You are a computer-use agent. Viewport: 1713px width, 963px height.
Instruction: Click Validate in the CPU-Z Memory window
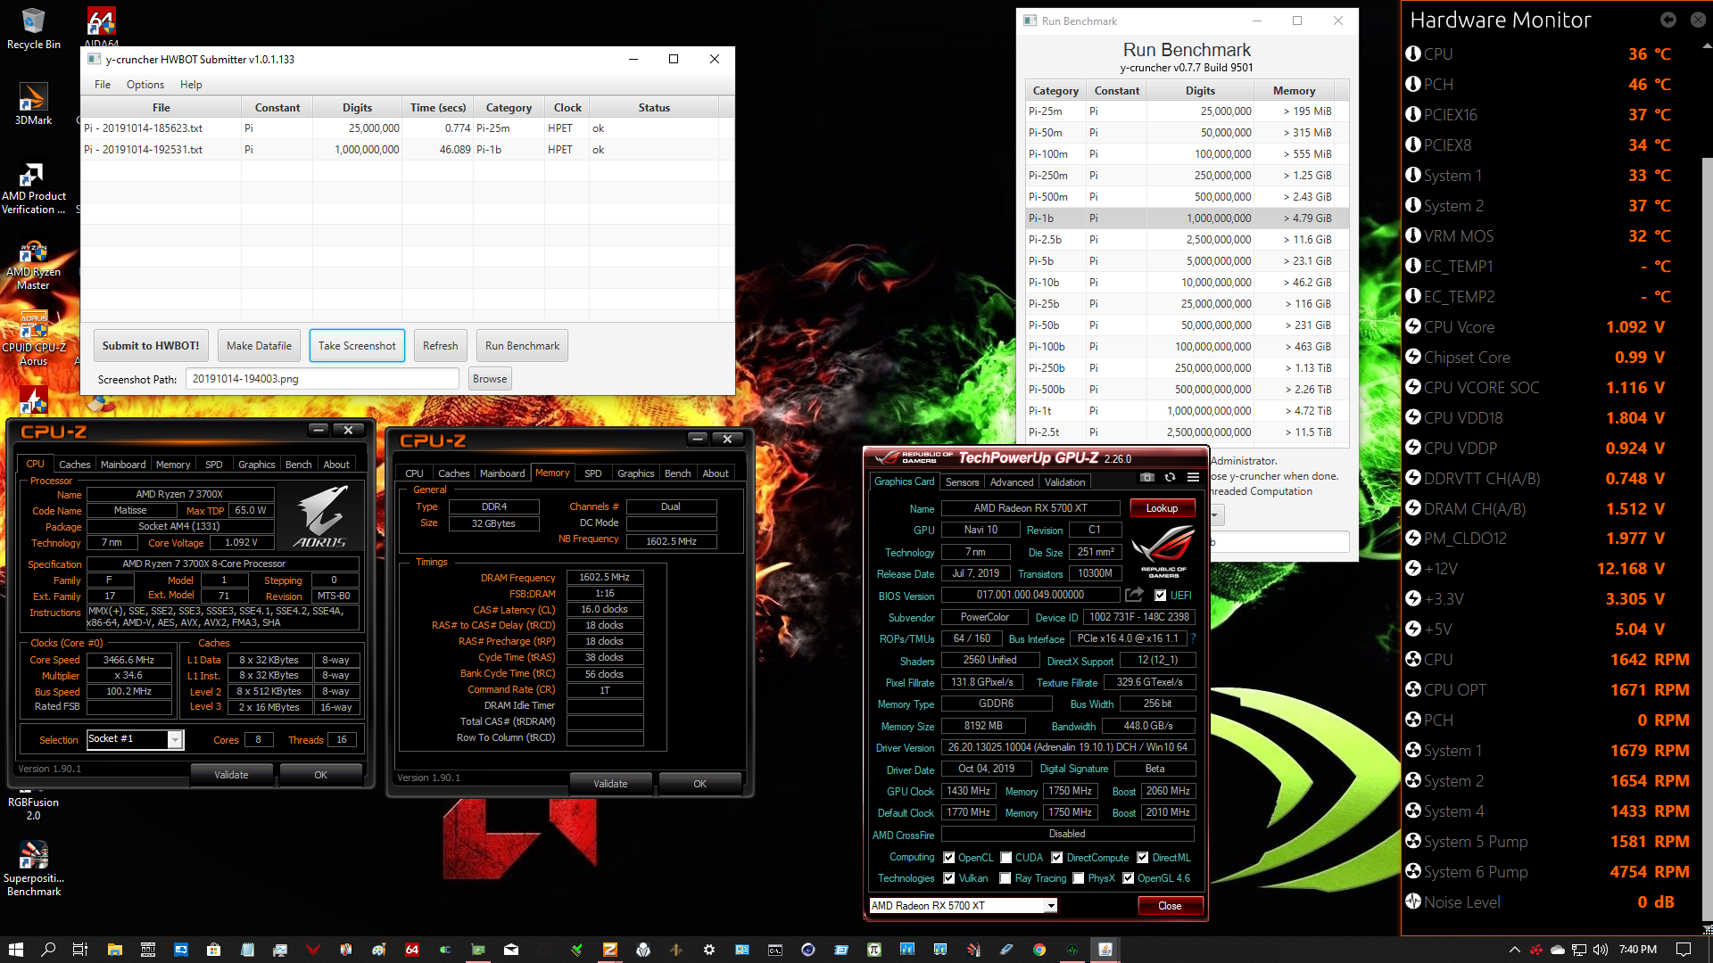(610, 784)
